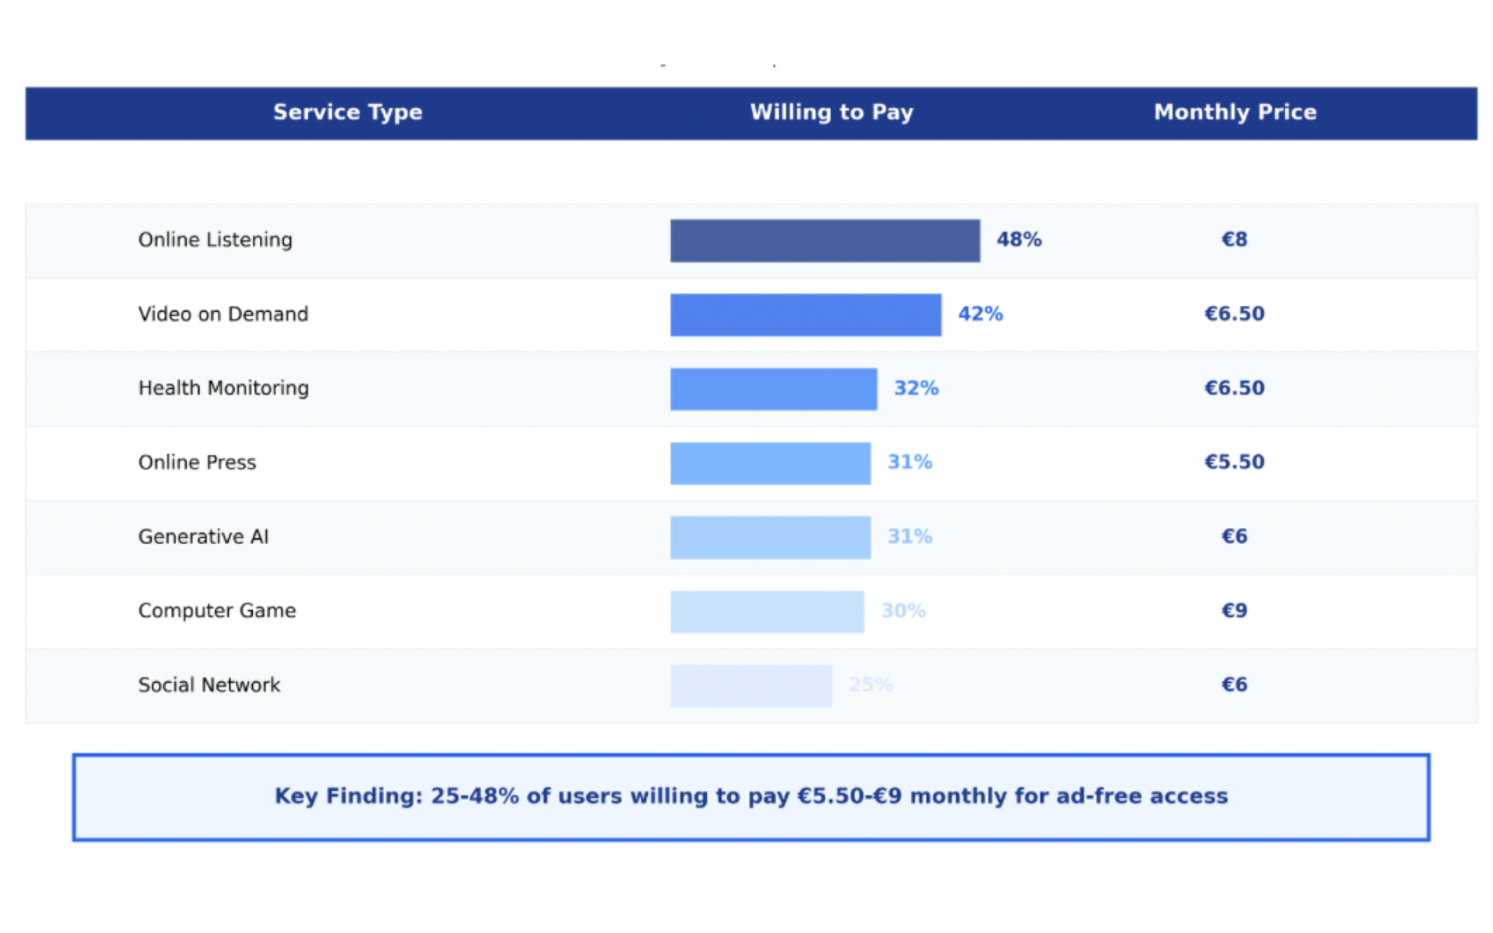Select the Health Monitoring bar
1493x933 pixels.
(x=773, y=389)
